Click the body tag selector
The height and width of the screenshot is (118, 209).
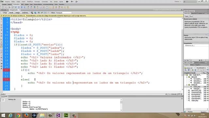tap(3, 94)
